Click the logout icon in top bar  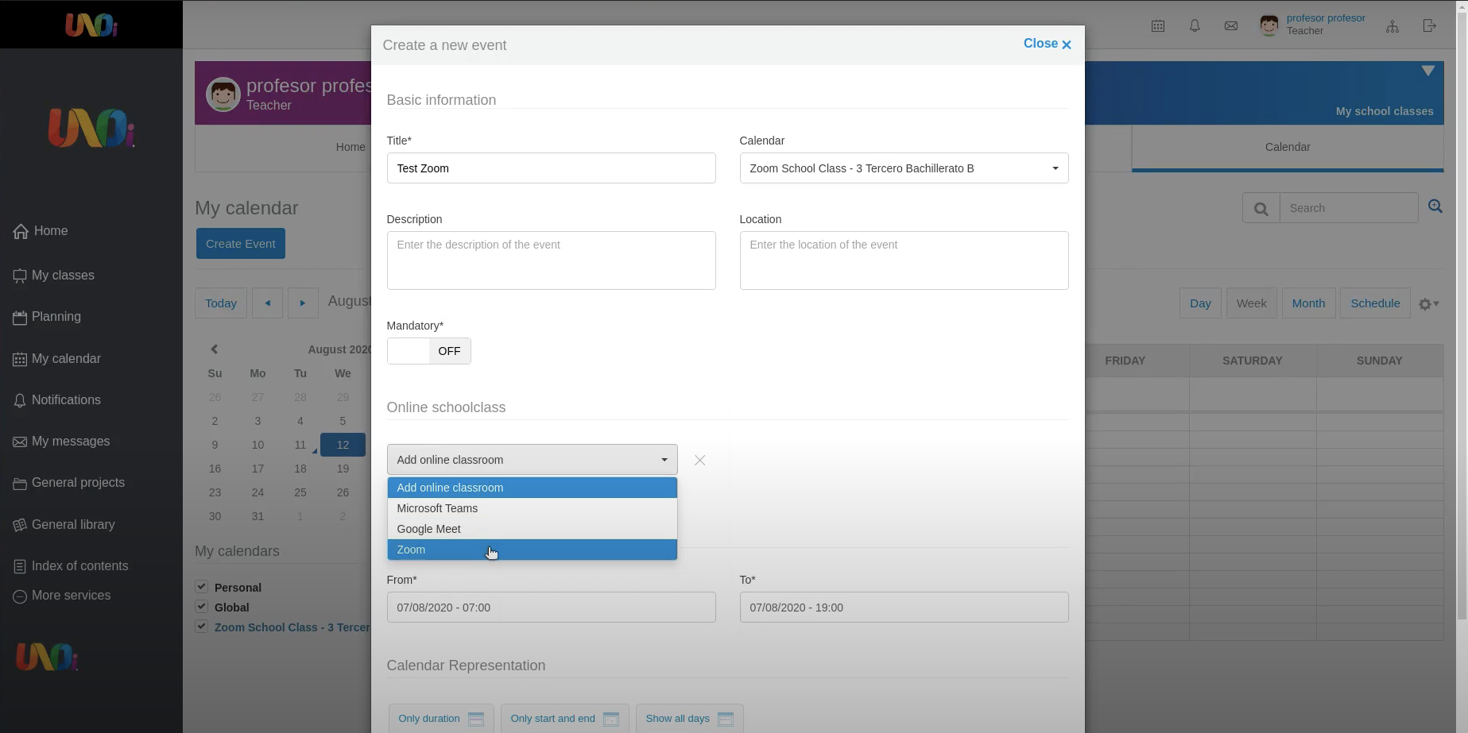pyautogui.click(x=1430, y=26)
